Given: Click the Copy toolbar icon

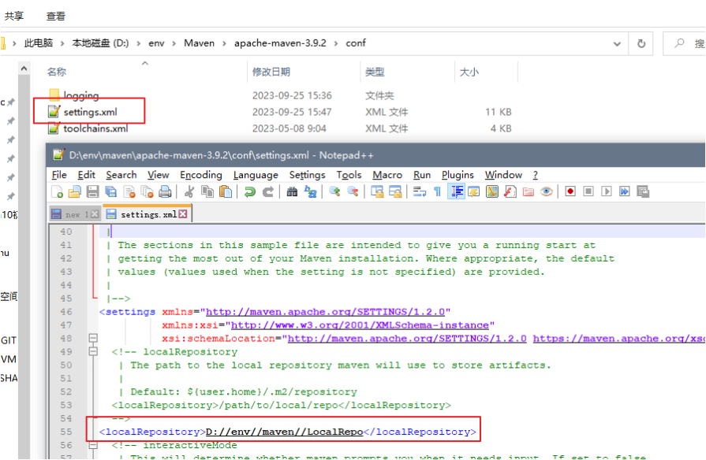Looking at the screenshot, I should click(x=207, y=191).
